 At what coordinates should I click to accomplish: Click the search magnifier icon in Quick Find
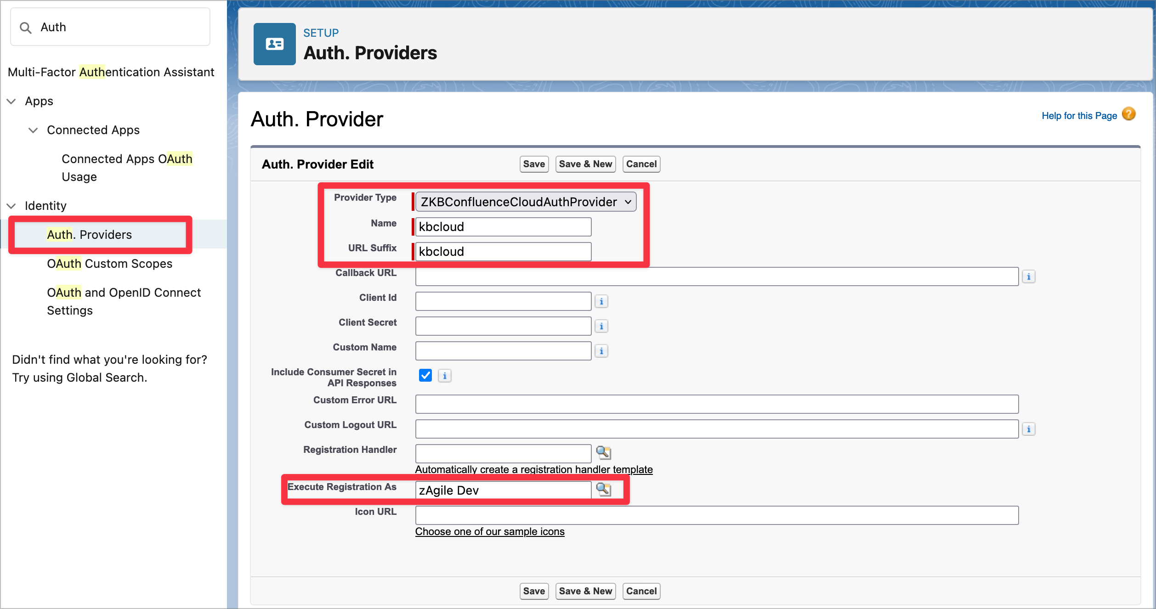[x=26, y=28]
